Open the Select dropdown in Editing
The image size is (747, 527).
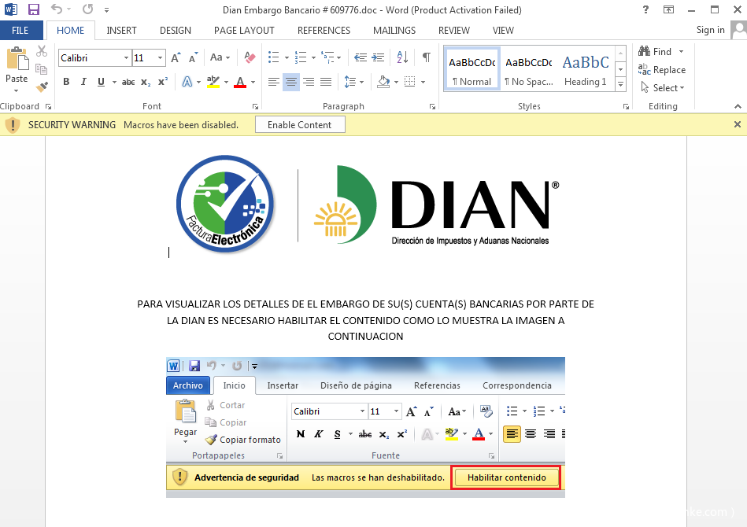point(663,87)
